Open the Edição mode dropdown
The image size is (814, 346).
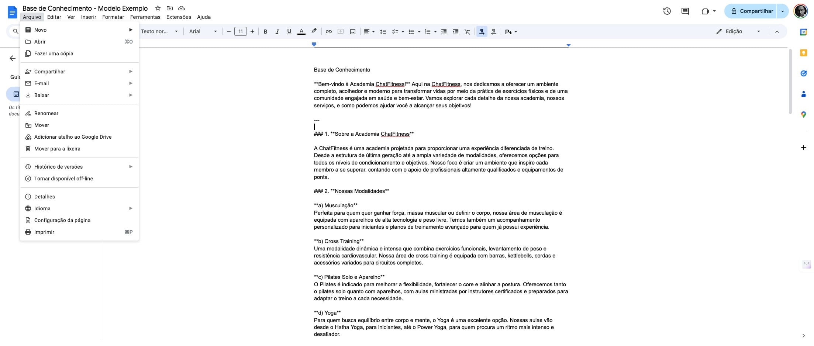738,32
